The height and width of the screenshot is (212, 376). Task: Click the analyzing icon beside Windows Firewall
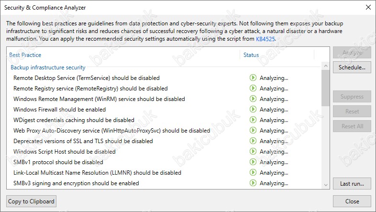[x=253, y=110]
